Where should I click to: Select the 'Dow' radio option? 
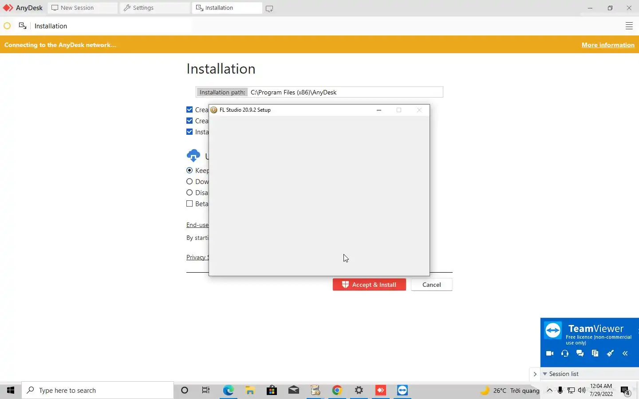tap(189, 181)
